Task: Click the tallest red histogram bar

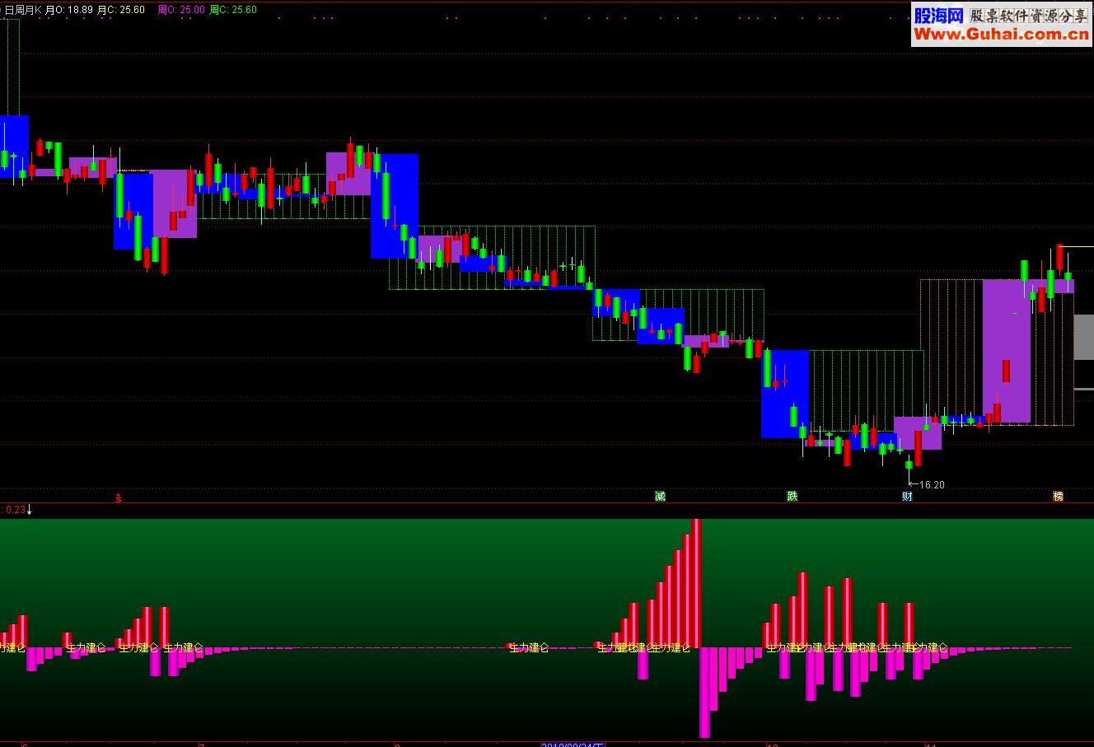Action: (696, 583)
